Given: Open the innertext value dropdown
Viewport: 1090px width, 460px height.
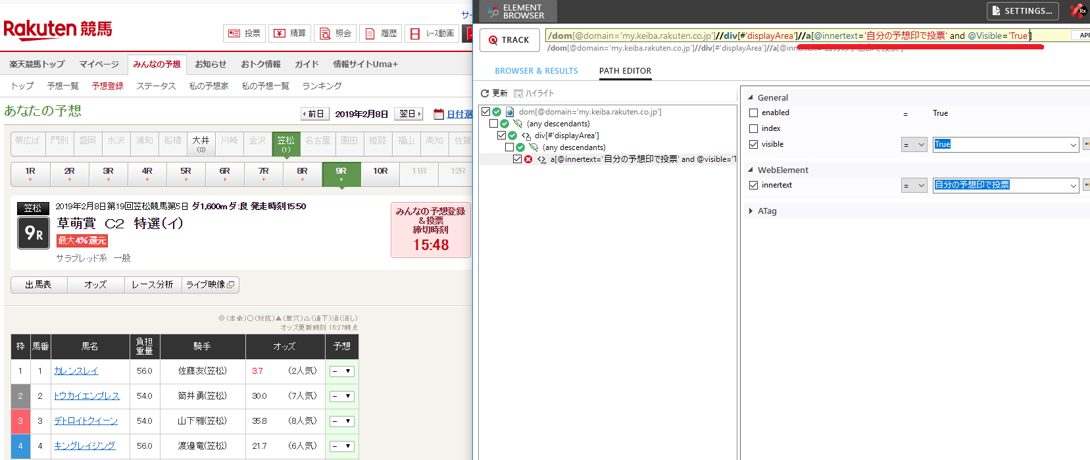Looking at the screenshot, I should [x=1073, y=186].
